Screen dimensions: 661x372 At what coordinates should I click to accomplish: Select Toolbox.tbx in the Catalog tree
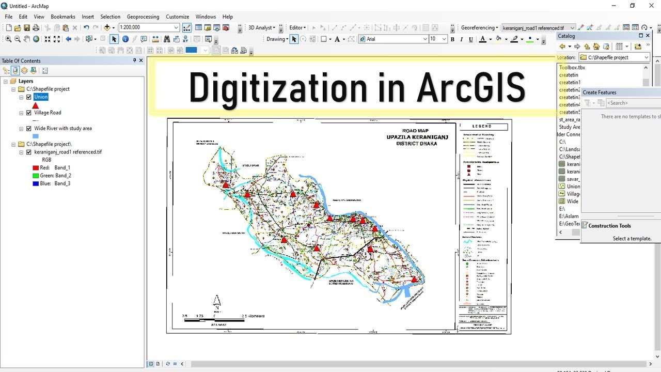[x=572, y=67]
